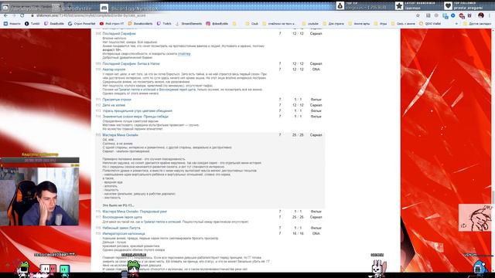Open anime Восхождение героя щита
Viewport: 495px width, 278px height.
pos(122,217)
